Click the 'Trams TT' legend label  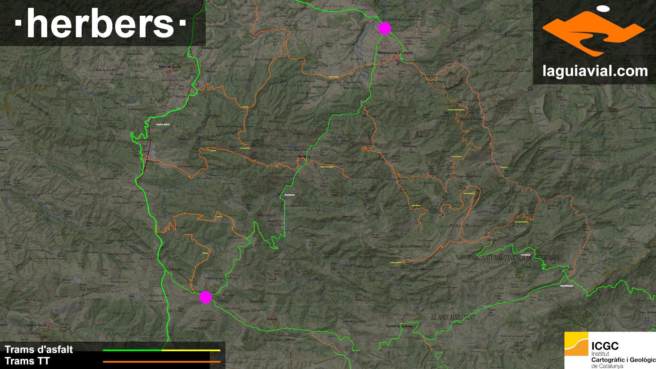(x=27, y=361)
